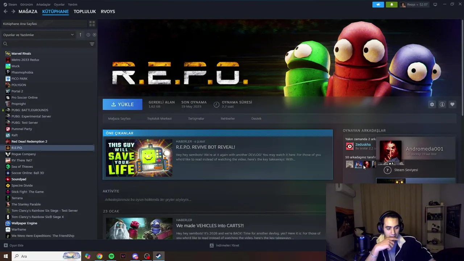Click the Raft game icon
The height and width of the screenshot is (261, 464).
click(x=8, y=135)
